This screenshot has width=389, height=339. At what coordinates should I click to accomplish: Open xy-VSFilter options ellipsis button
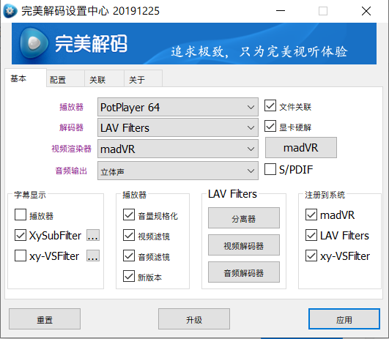point(93,256)
